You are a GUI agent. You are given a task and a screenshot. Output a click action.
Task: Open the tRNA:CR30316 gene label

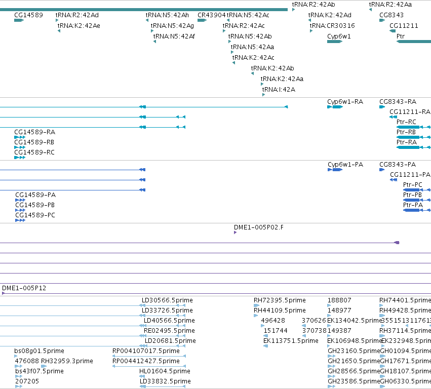tap(332, 26)
